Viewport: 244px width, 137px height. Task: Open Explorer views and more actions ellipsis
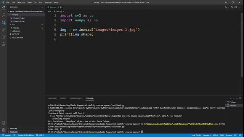point(42,7)
